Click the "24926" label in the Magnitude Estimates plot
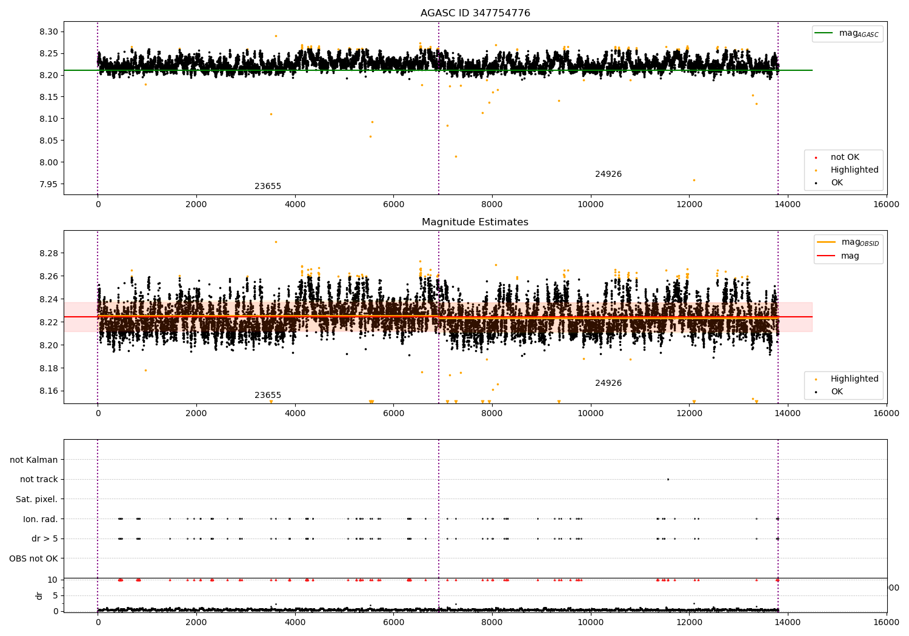909x636 pixels. click(608, 383)
